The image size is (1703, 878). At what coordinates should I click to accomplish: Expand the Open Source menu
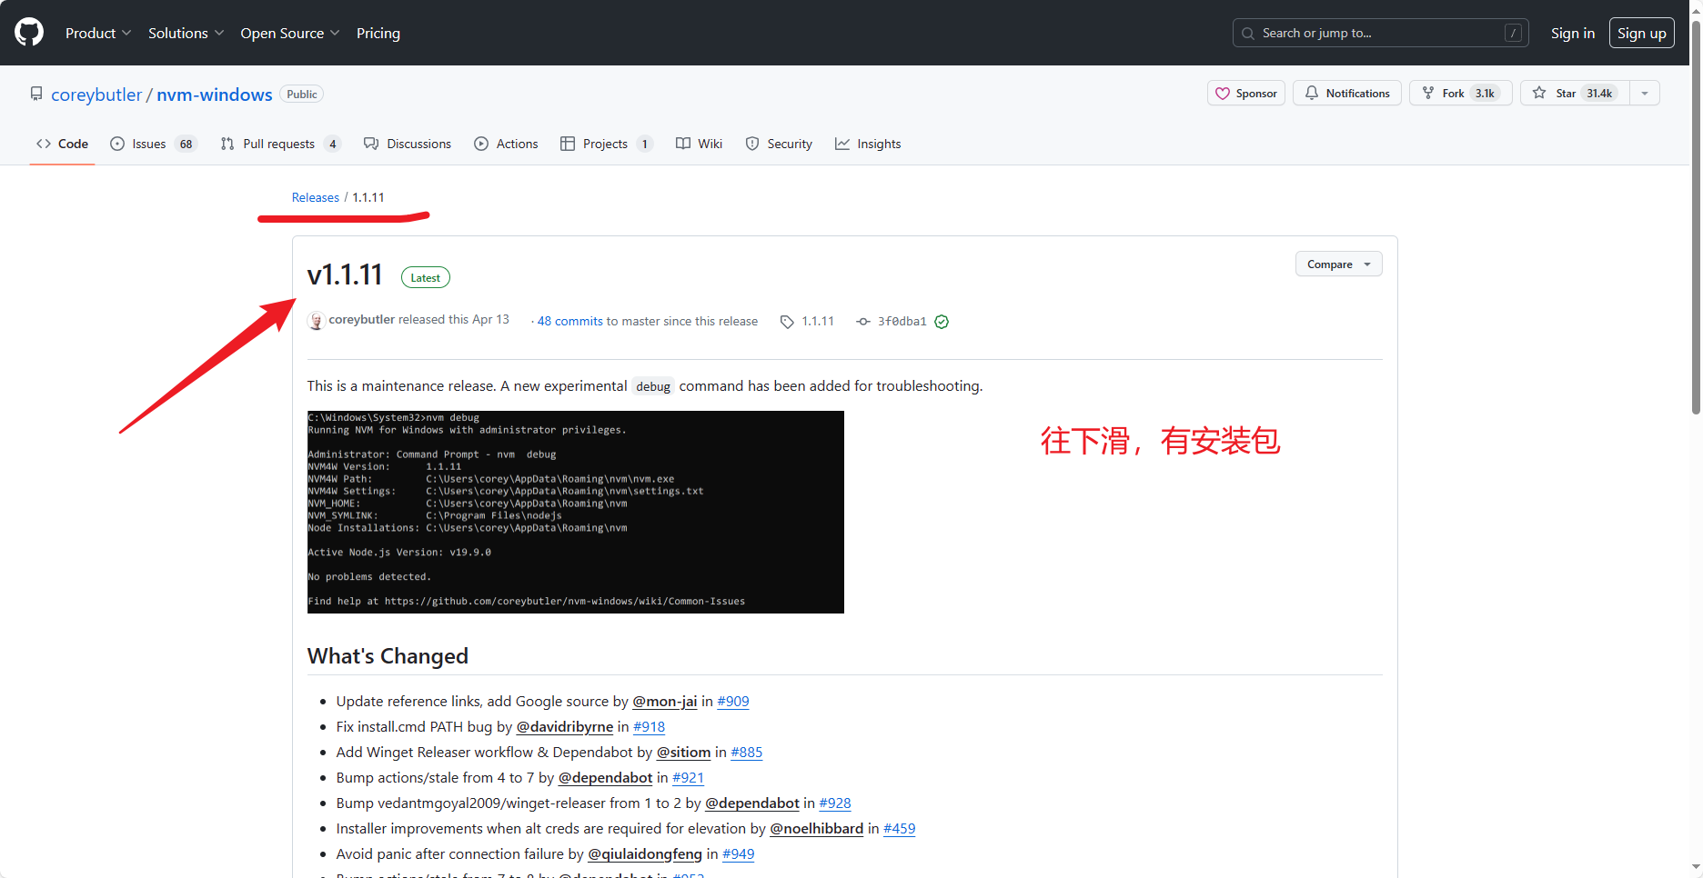(x=290, y=33)
